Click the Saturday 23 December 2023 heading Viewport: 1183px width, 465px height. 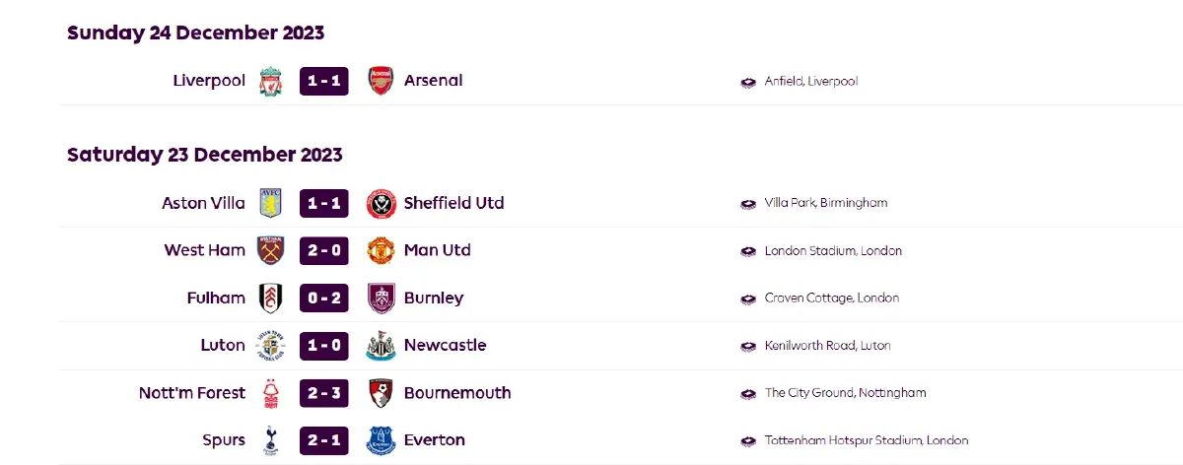coord(205,155)
